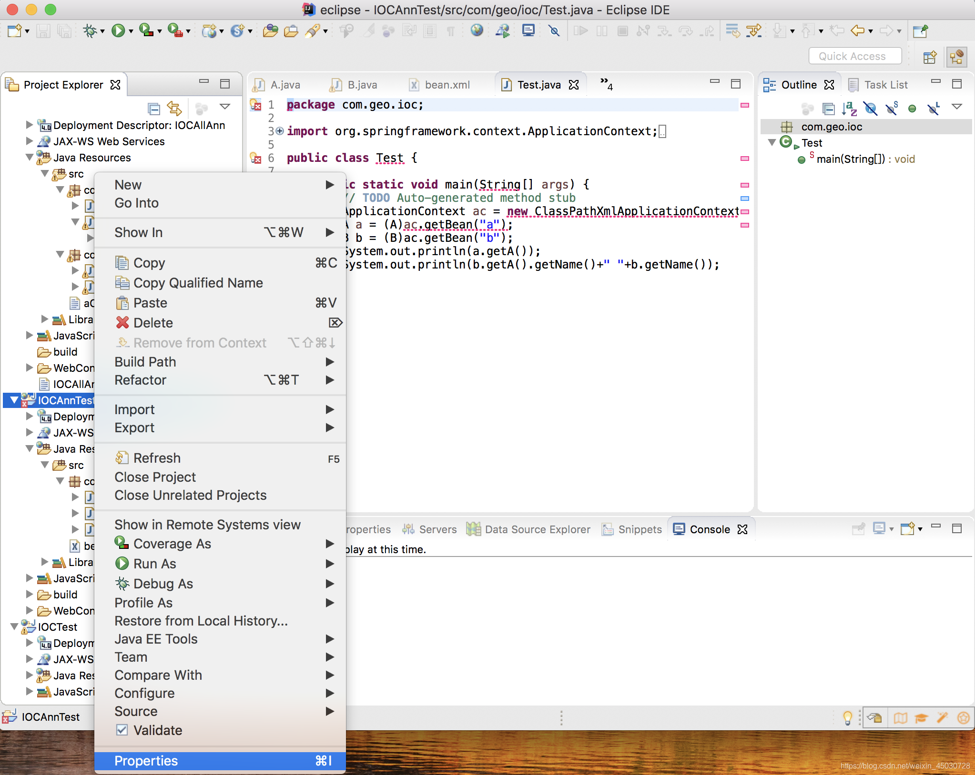This screenshot has width=975, height=775.
Task: Click the green Run button in toolbar
Action: click(x=118, y=31)
